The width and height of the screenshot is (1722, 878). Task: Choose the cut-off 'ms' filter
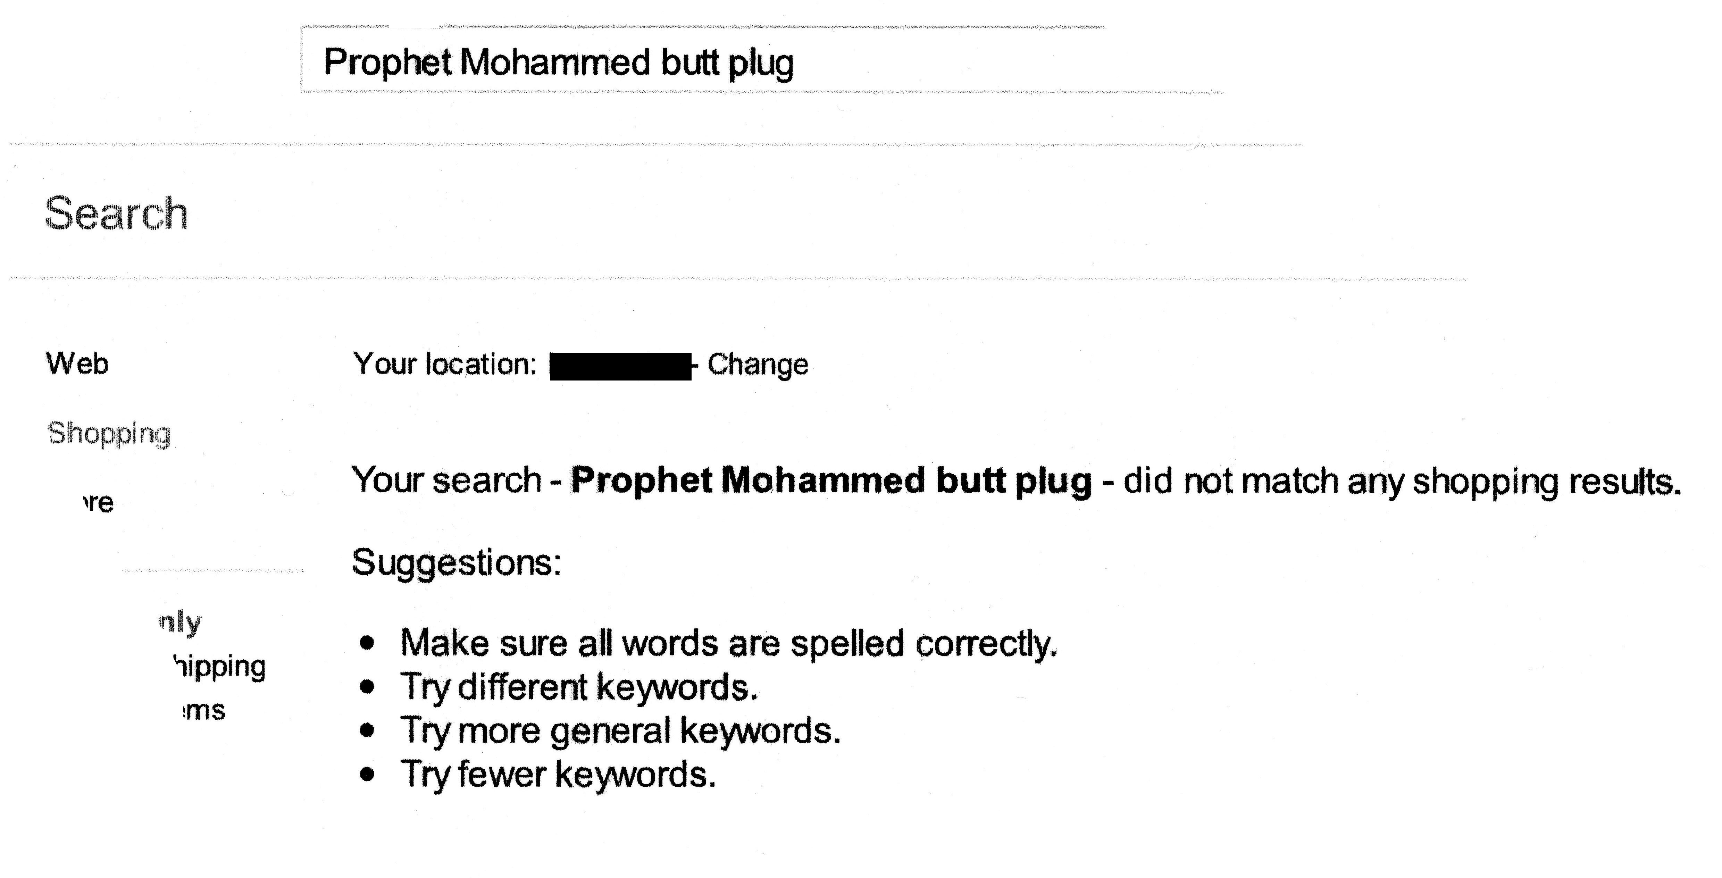pos(204,710)
